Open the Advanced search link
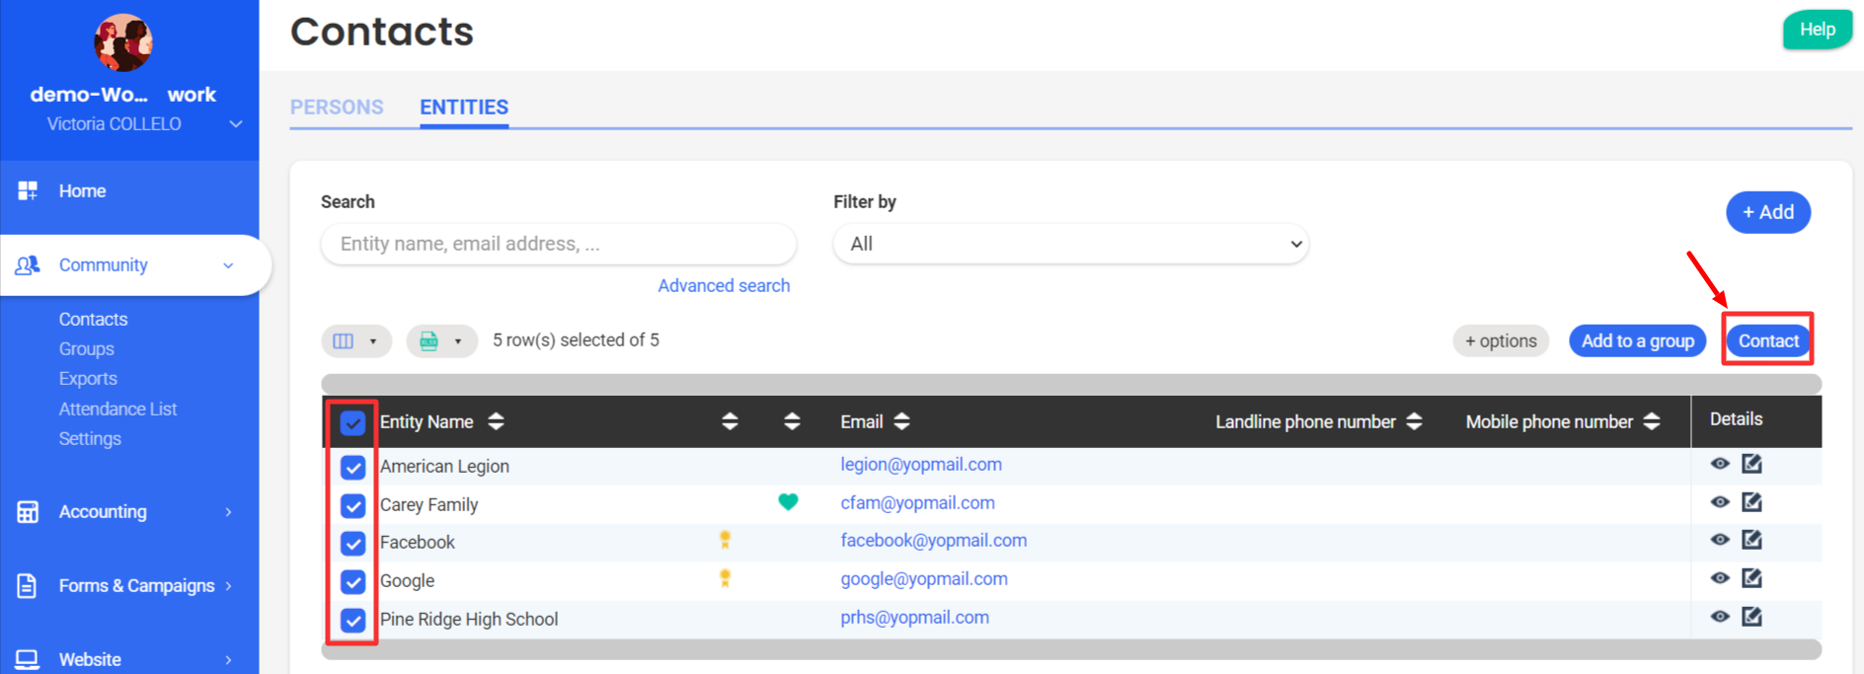The image size is (1864, 674). pyautogui.click(x=724, y=286)
